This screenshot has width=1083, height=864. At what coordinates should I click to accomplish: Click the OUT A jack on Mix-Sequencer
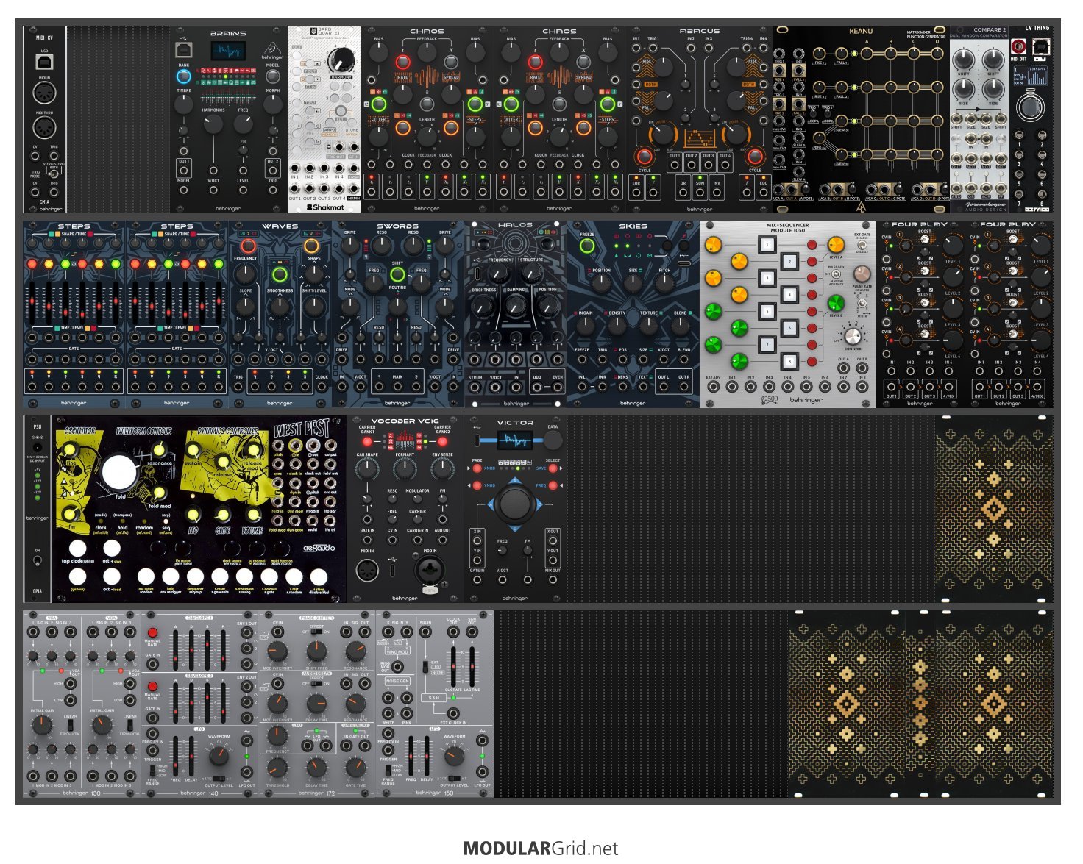(843, 369)
